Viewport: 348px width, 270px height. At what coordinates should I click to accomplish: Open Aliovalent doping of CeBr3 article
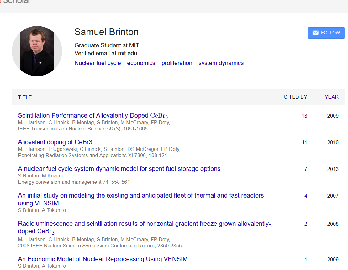click(55, 142)
